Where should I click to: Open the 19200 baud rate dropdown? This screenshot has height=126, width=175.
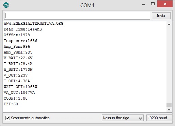[x=159, y=118]
